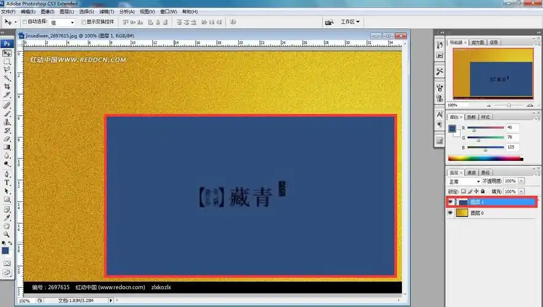Select the Dodge tool
Image resolution: width=543 pixels, height=307 pixels.
[7, 163]
